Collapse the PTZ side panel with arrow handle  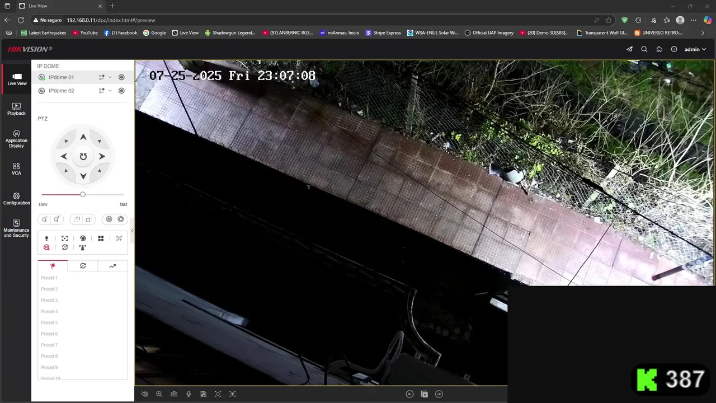pos(132,231)
